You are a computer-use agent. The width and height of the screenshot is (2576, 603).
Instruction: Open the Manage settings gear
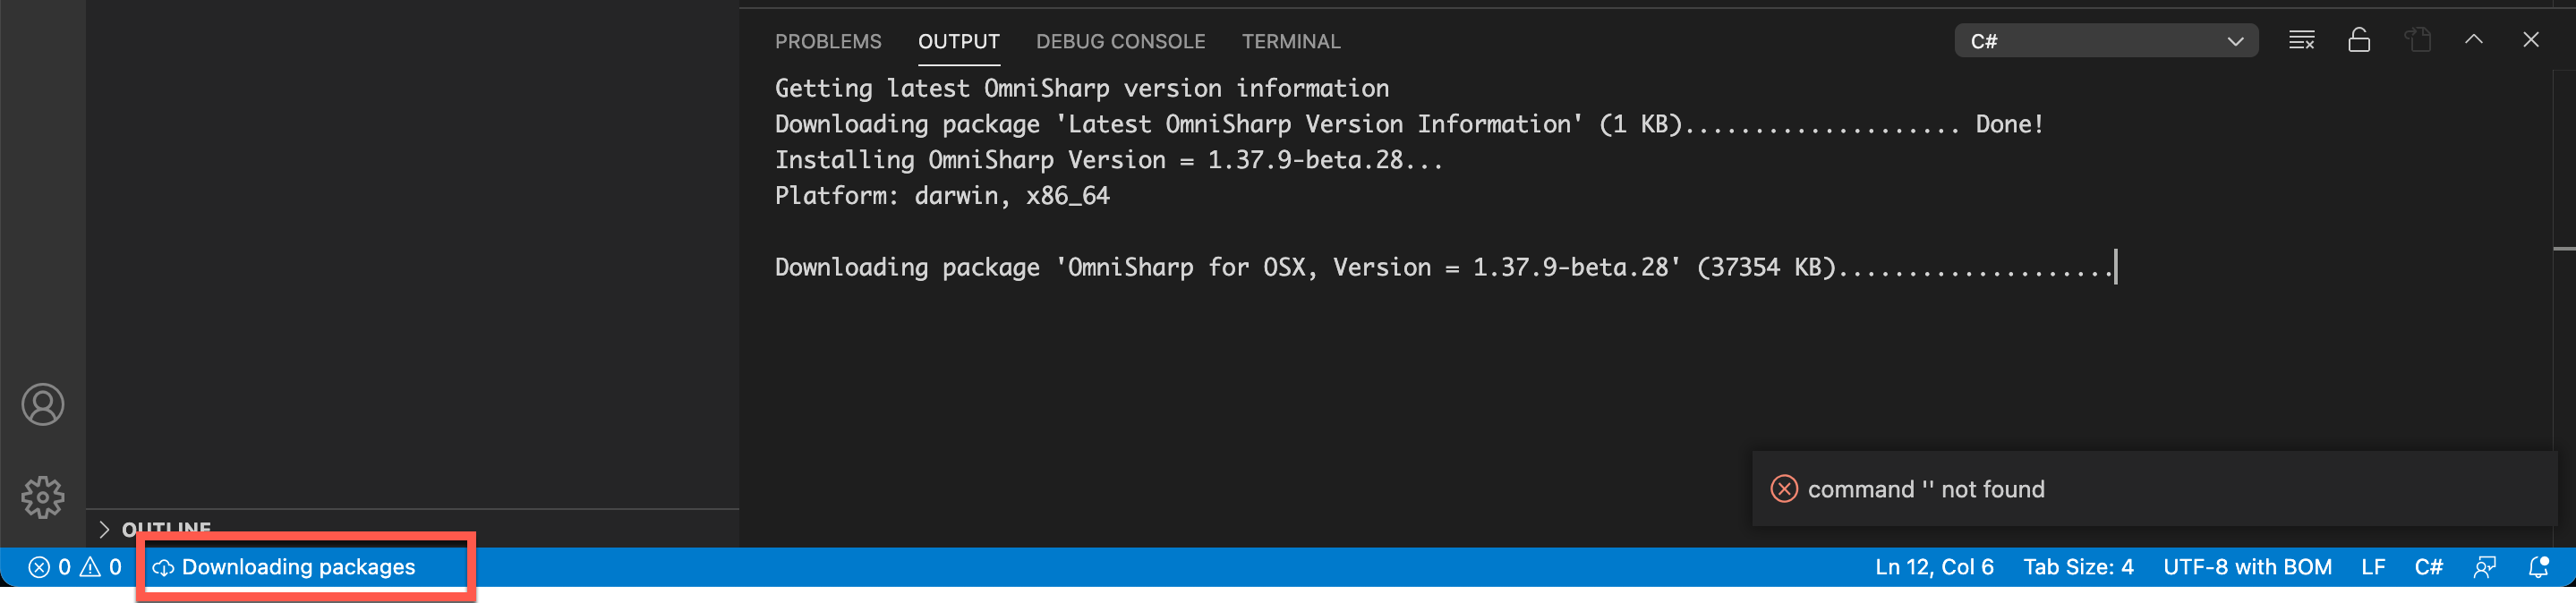coord(42,496)
